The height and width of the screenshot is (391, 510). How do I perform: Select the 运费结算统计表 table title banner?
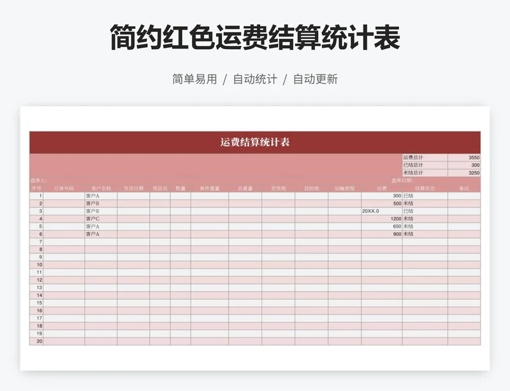click(x=255, y=142)
